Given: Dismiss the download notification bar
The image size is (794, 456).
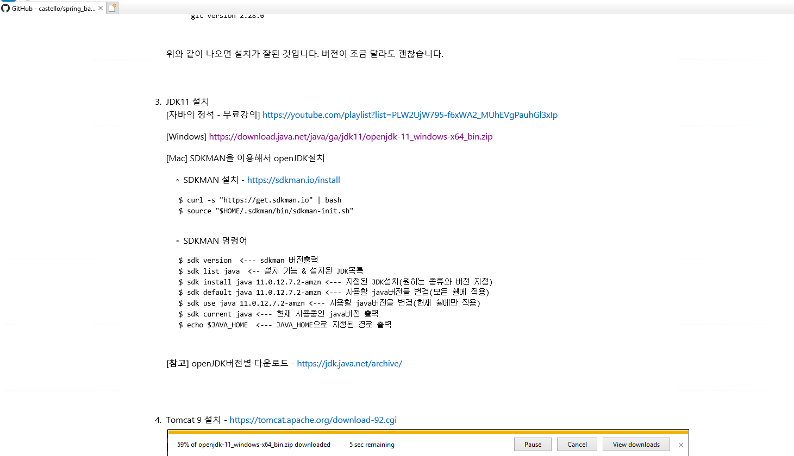Looking at the screenshot, I should point(681,445).
